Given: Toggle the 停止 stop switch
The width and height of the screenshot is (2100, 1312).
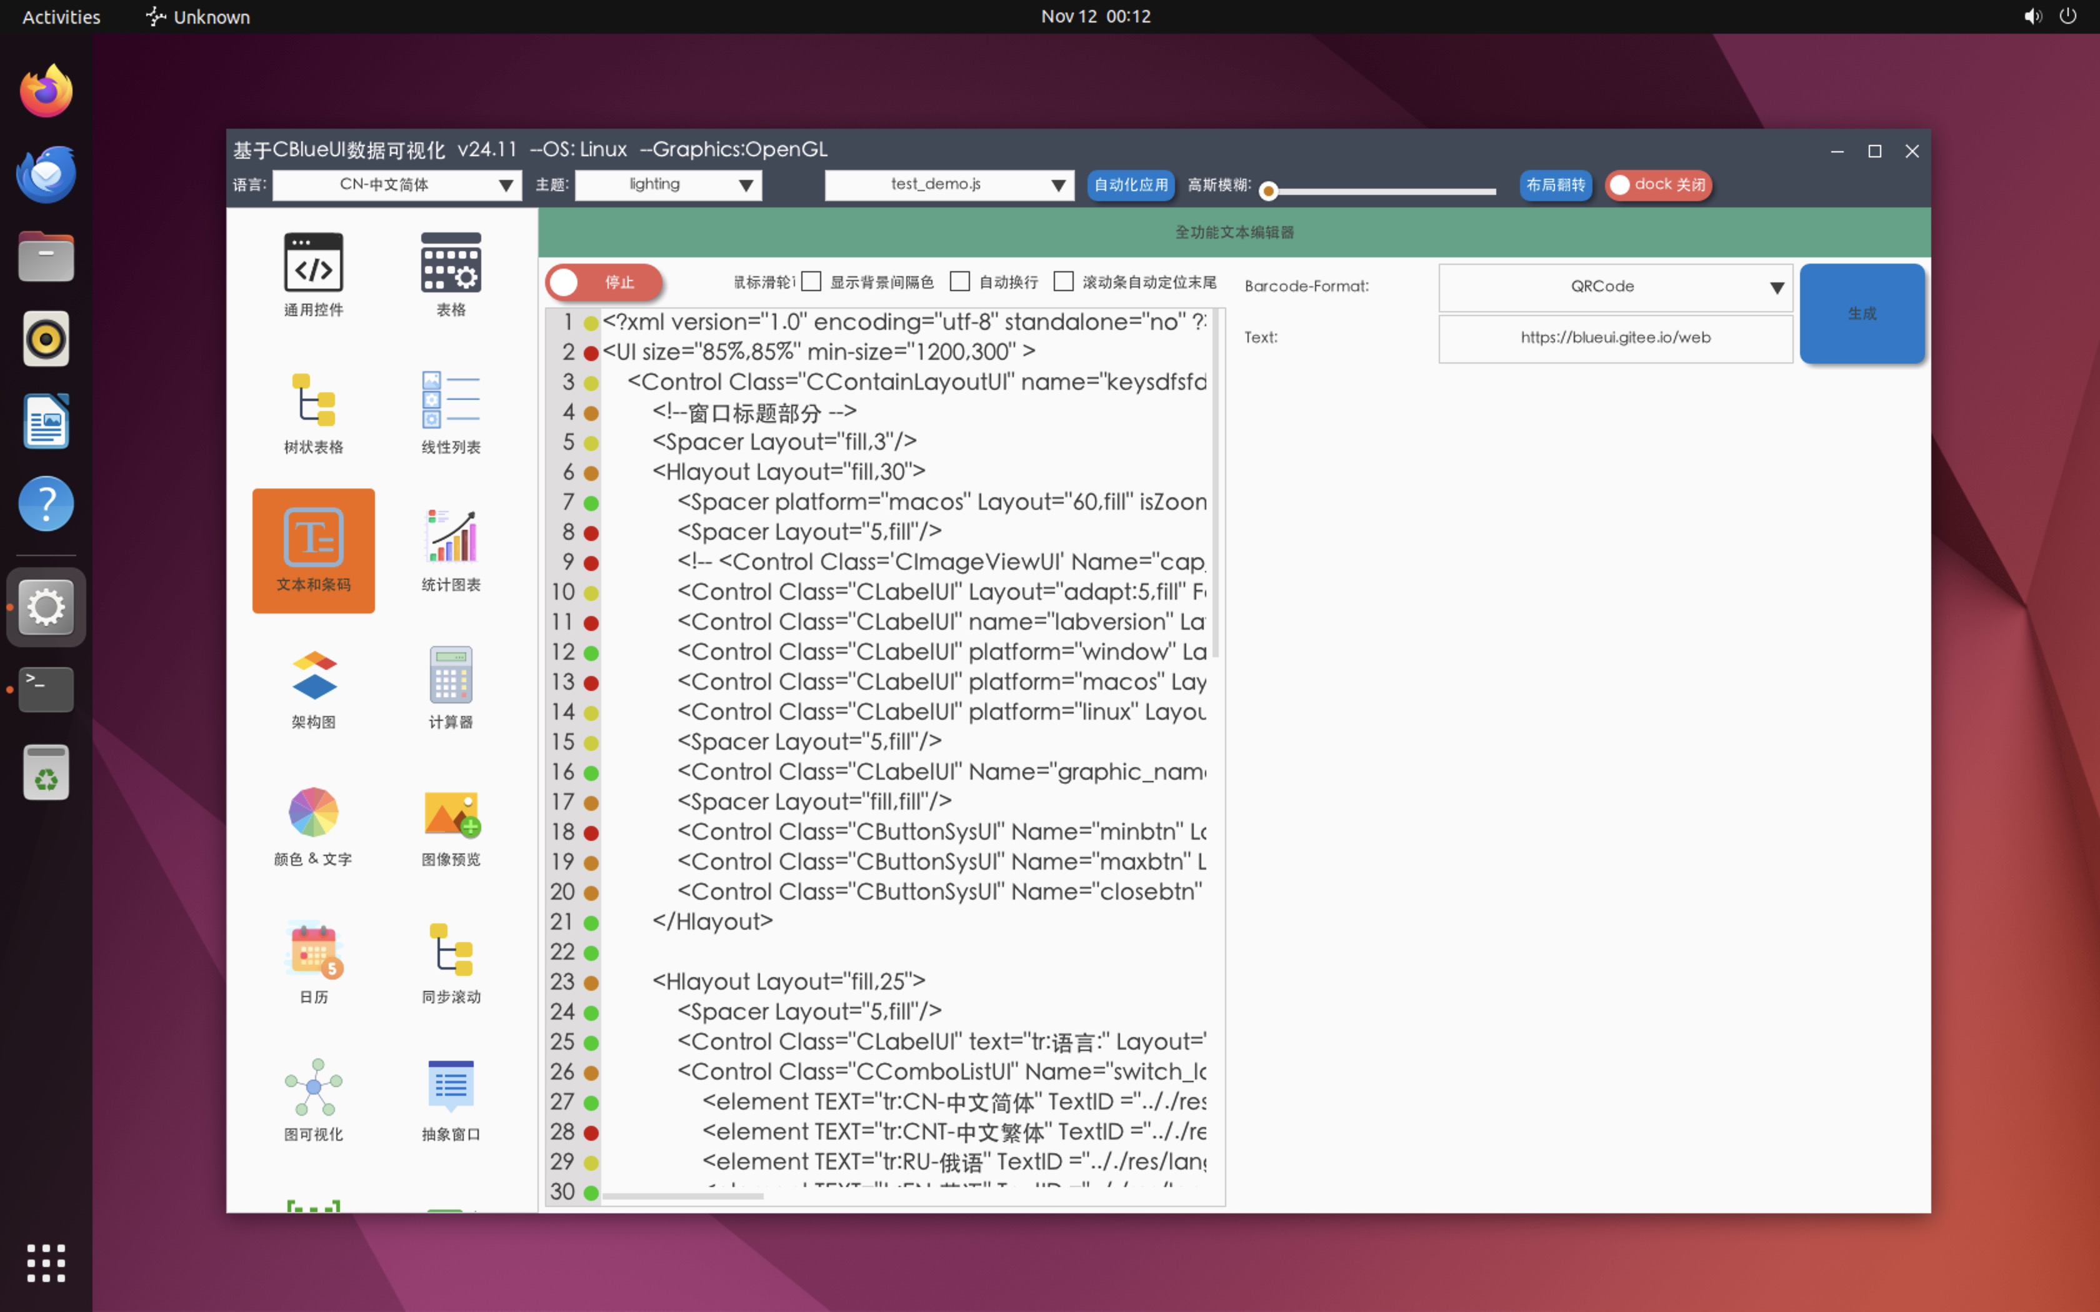Looking at the screenshot, I should tap(604, 282).
